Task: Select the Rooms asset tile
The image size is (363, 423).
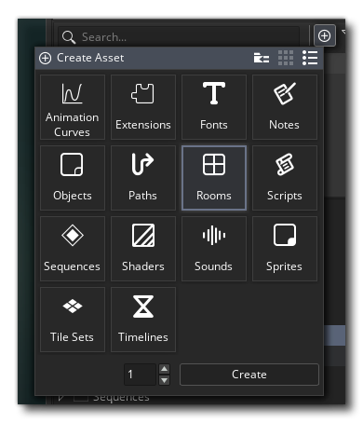Action: coord(214,178)
